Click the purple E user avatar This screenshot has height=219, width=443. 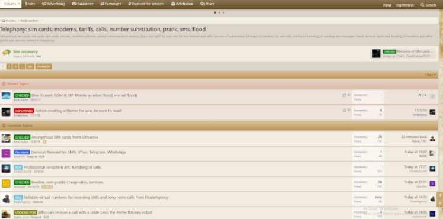[x=6, y=153]
